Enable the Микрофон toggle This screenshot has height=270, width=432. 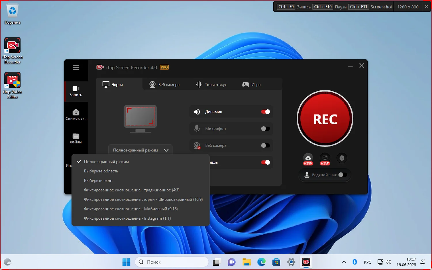pos(265,129)
